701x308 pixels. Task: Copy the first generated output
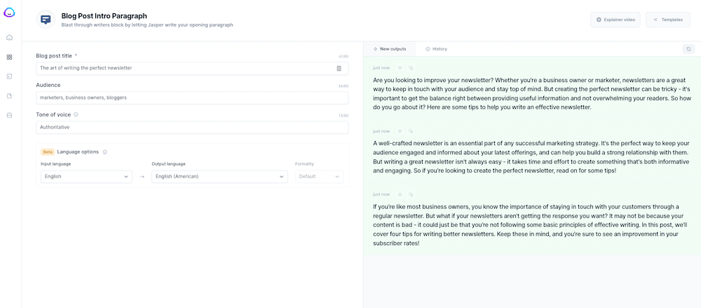pyautogui.click(x=411, y=68)
